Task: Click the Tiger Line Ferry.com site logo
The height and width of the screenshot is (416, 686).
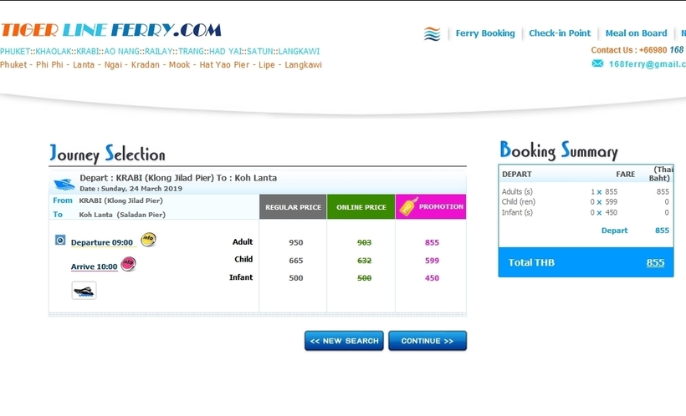Action: coord(111,30)
